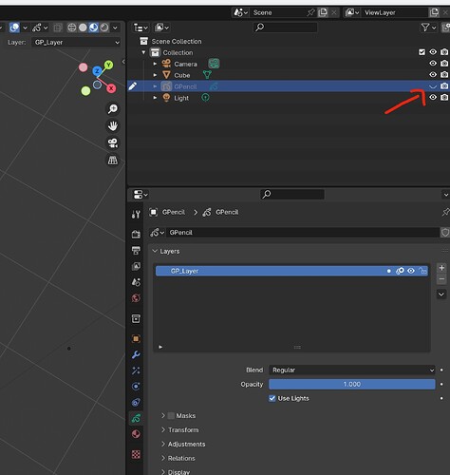Collapse the Collection tree

[x=143, y=52]
